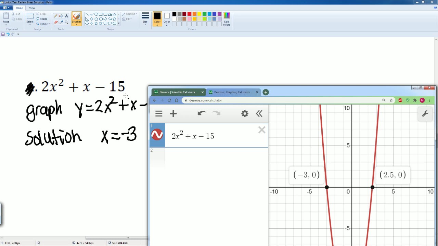Click the graph point at (-3, 0)
This screenshot has width=438, height=246.
click(x=327, y=187)
